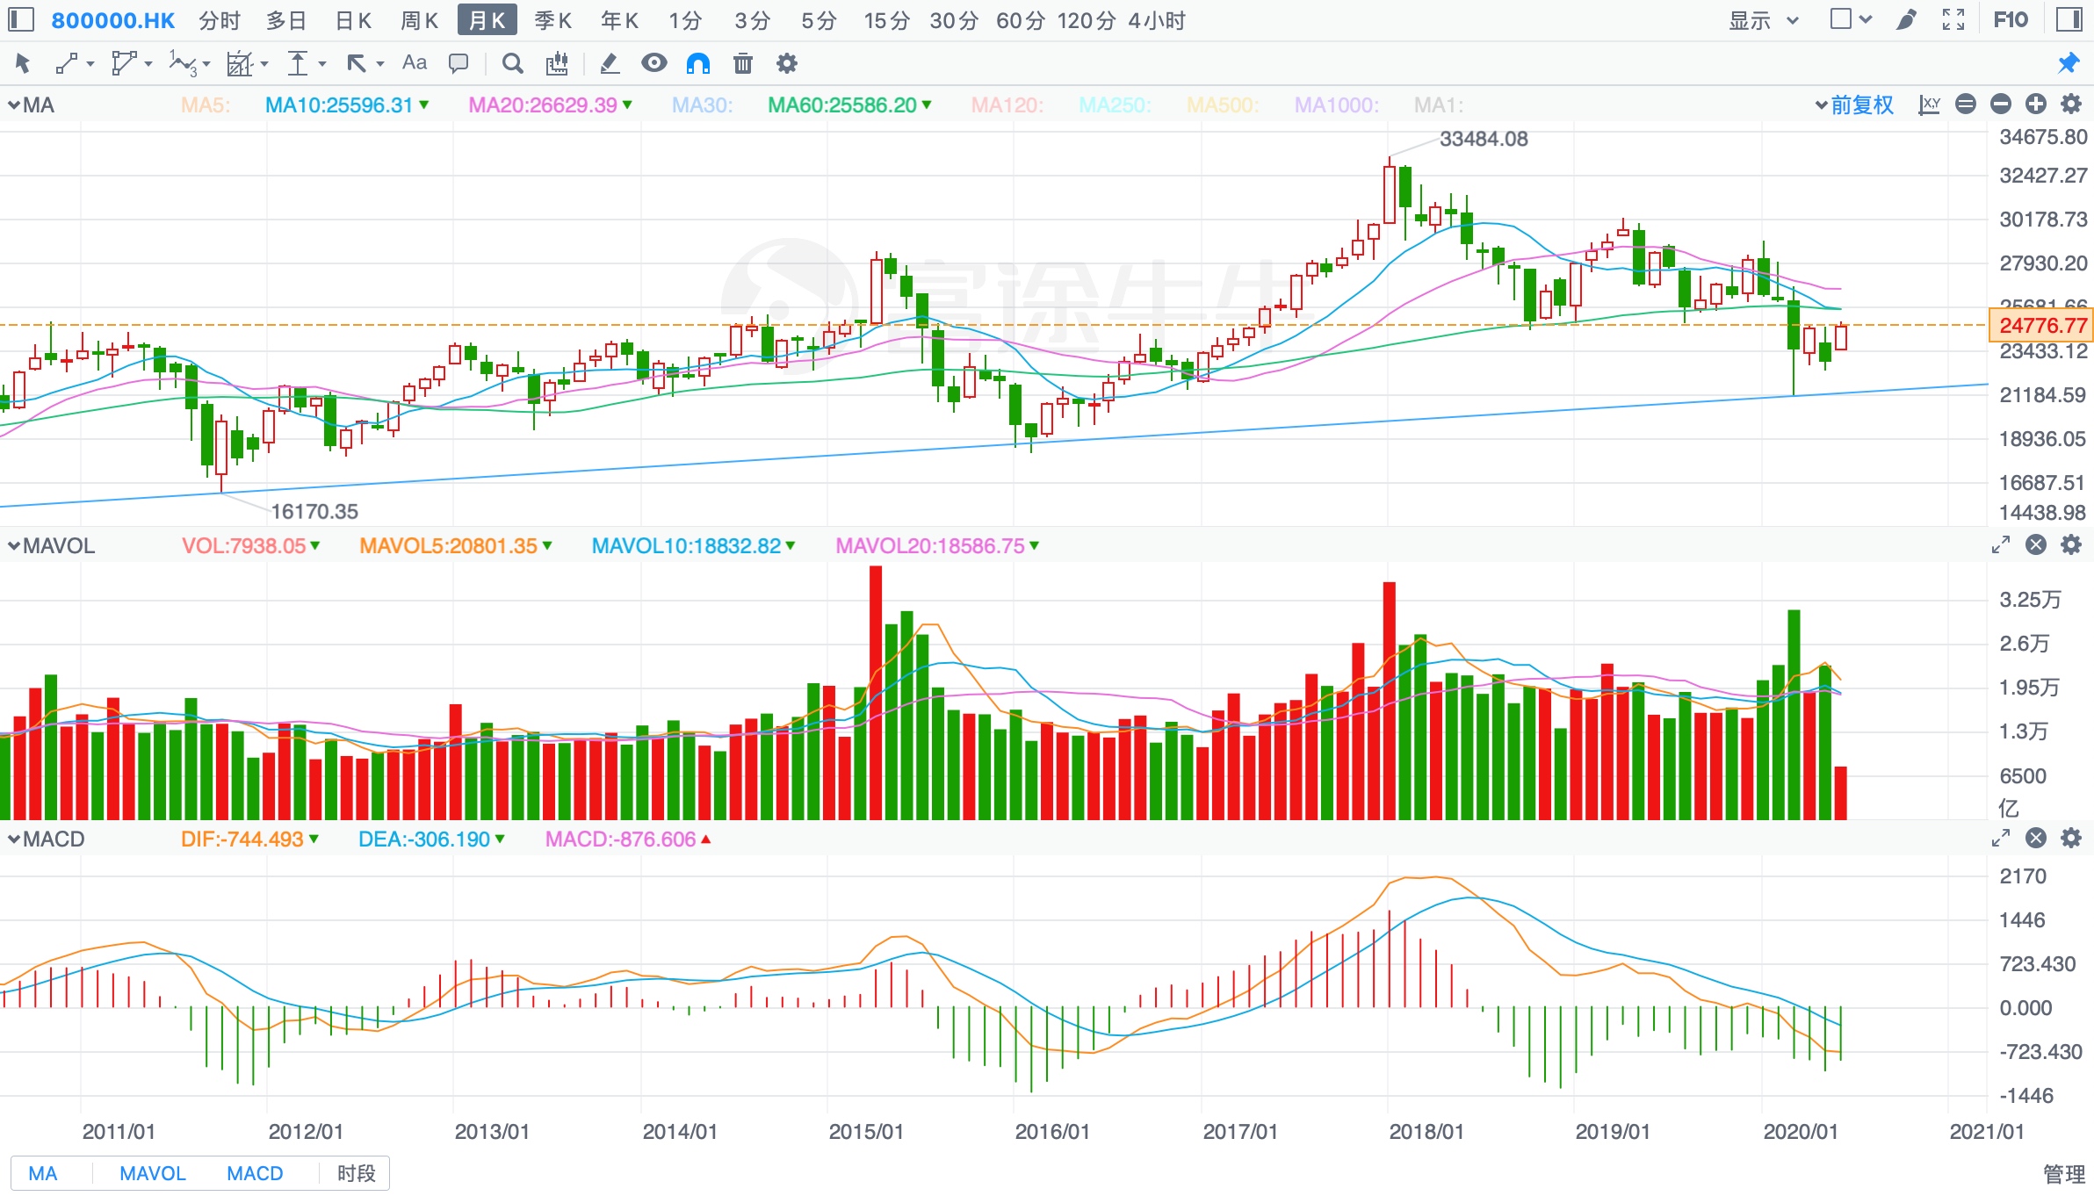Toggle MA60 line visibility
The width and height of the screenshot is (2094, 1196).
click(850, 104)
